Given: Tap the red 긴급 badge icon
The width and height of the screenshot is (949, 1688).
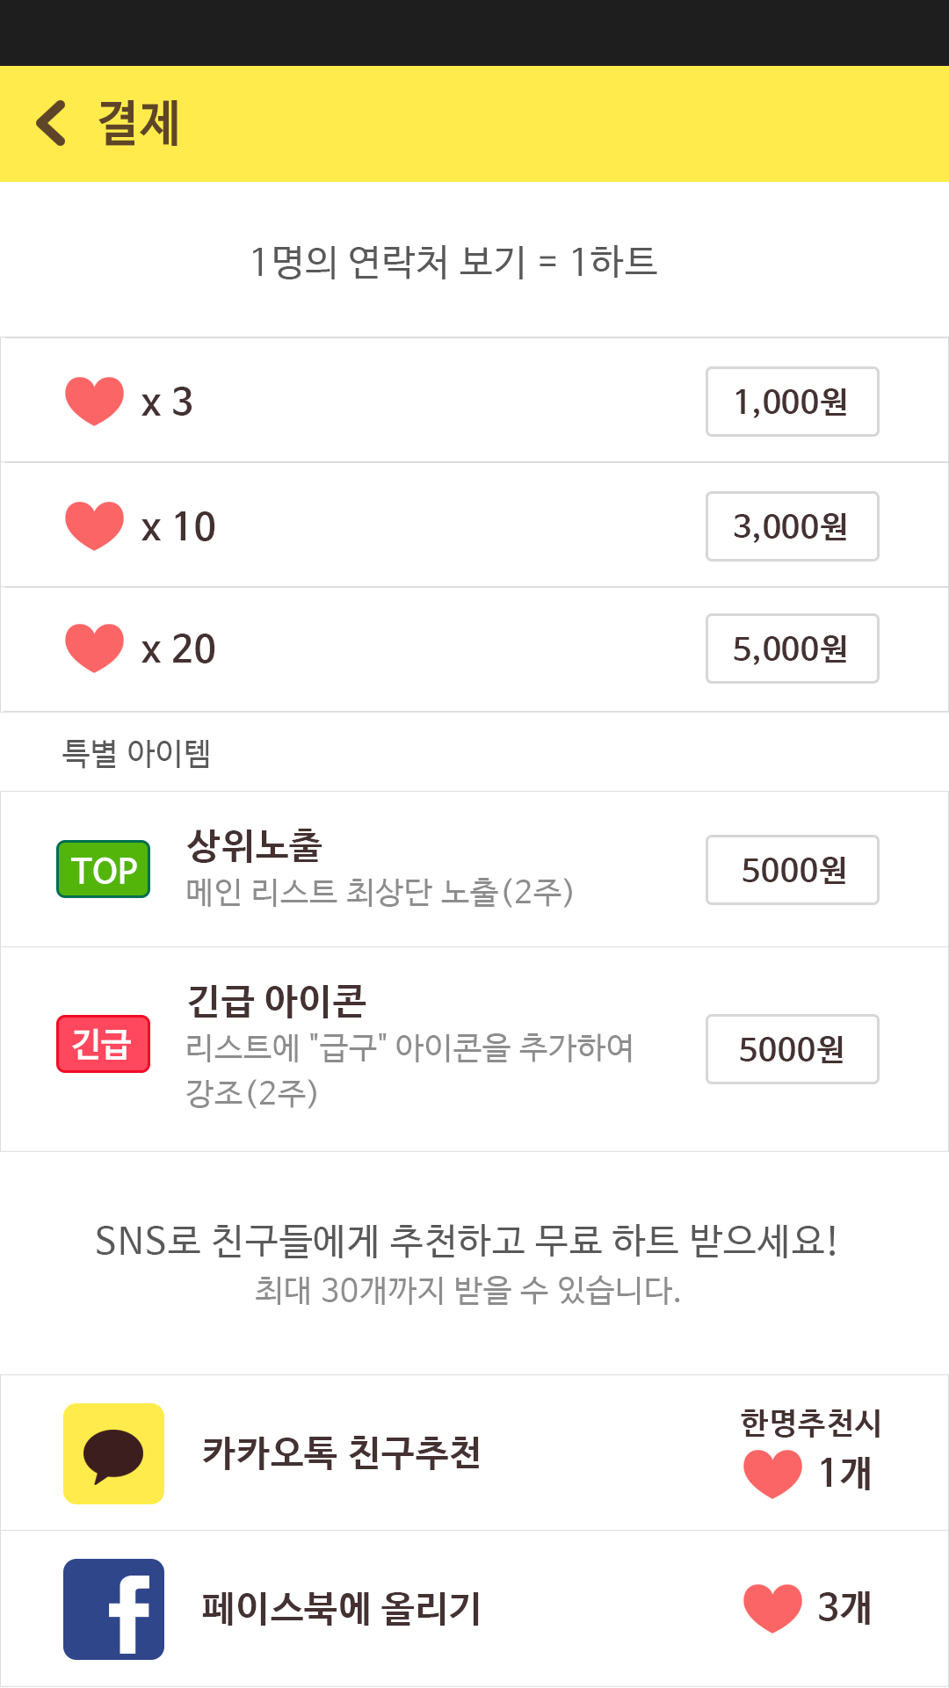Looking at the screenshot, I should coord(103,1044).
